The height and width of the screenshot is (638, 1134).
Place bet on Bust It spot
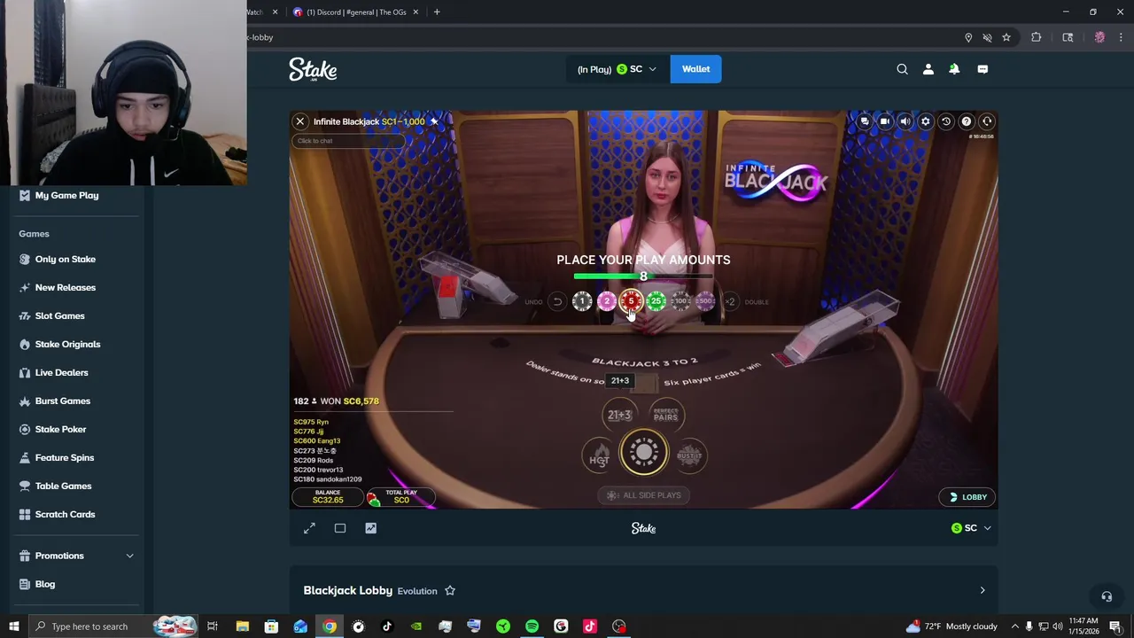click(x=689, y=456)
